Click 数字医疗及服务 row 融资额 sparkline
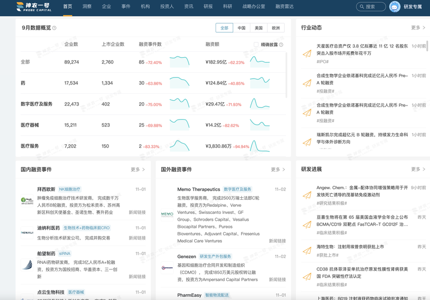The image size is (430, 300). 260,104
